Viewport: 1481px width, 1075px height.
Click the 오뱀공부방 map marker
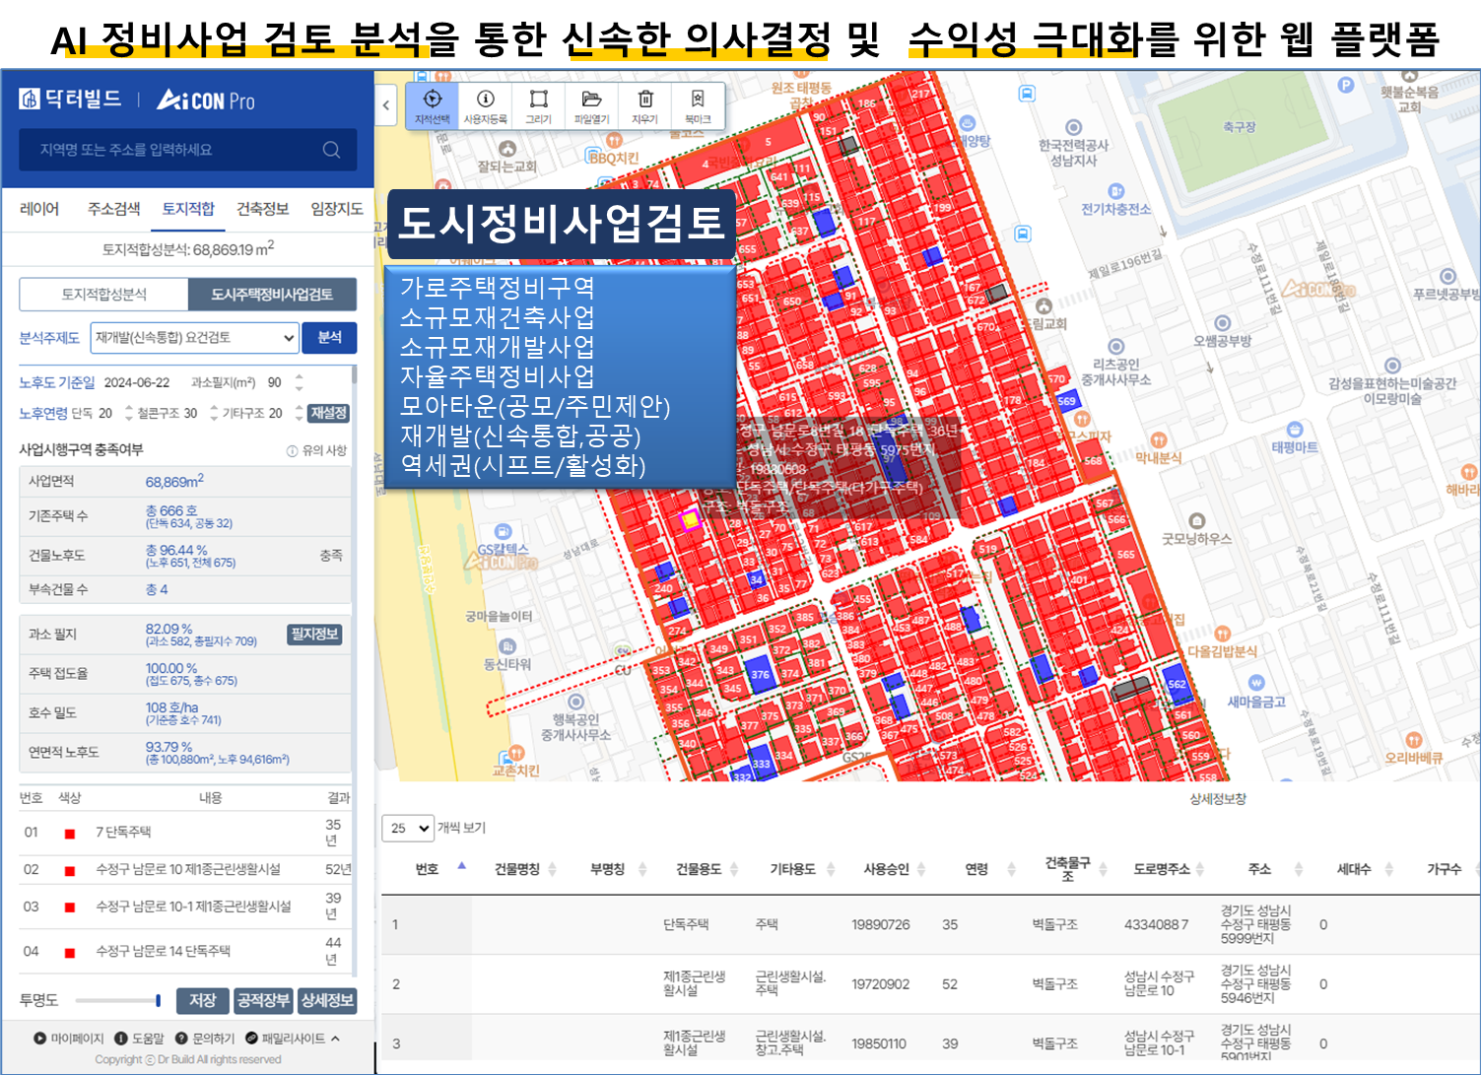point(1222,323)
